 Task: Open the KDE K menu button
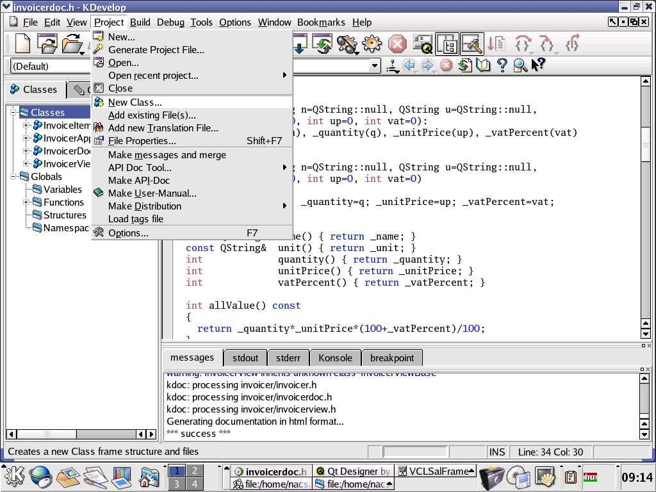point(14,477)
